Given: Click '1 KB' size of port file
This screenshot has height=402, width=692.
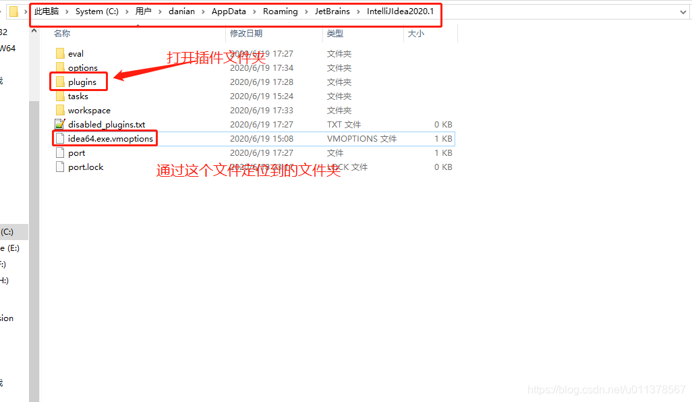Looking at the screenshot, I should tap(443, 152).
